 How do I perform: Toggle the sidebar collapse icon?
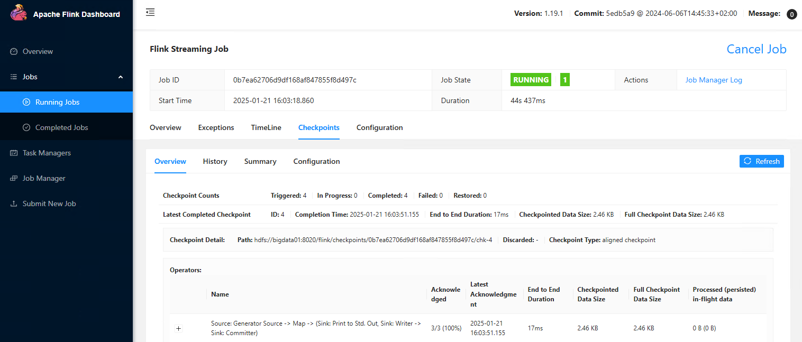click(150, 12)
